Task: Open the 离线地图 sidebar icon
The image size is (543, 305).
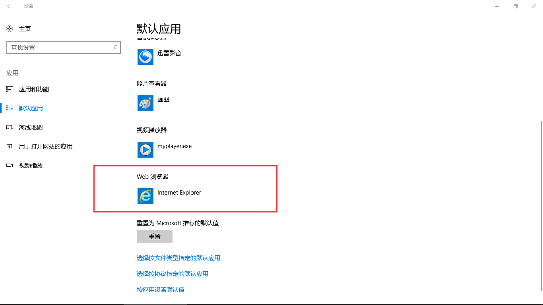Action: (x=10, y=127)
